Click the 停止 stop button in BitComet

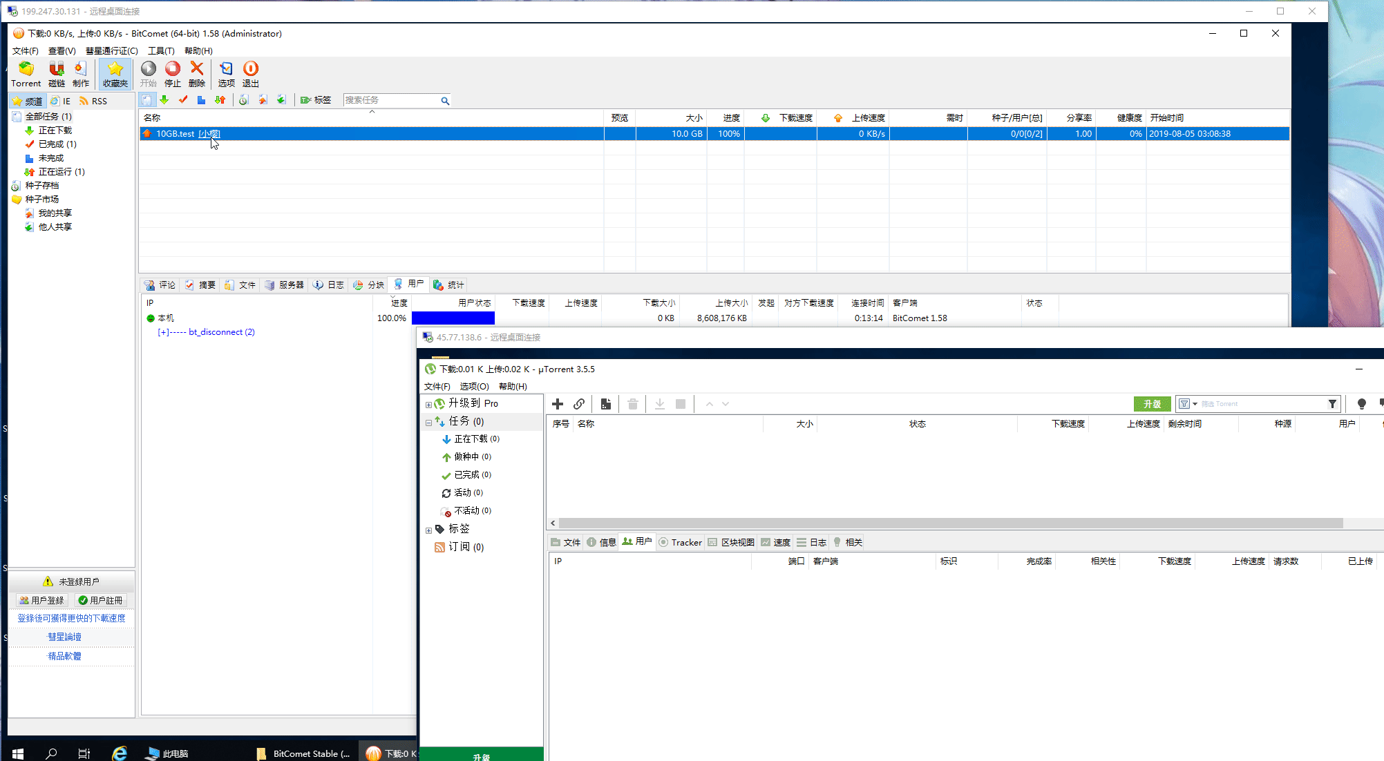(x=173, y=74)
